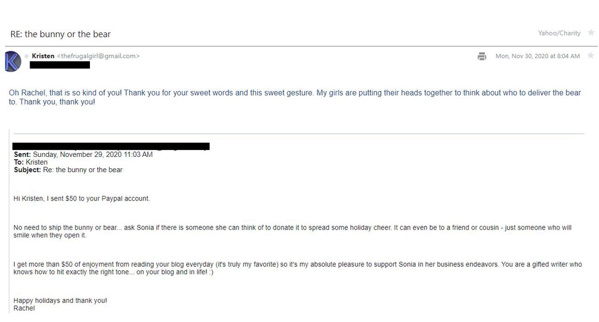Click the redacted sender bar in the quoted header
Viewport: 599px width, 322px height.
(111, 147)
